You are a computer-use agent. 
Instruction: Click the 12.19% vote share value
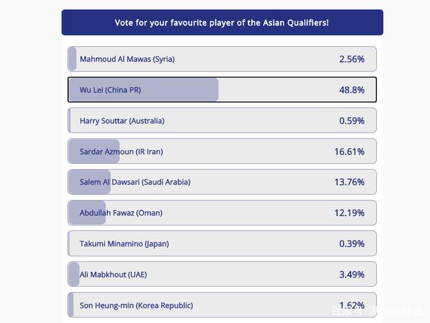[349, 213]
